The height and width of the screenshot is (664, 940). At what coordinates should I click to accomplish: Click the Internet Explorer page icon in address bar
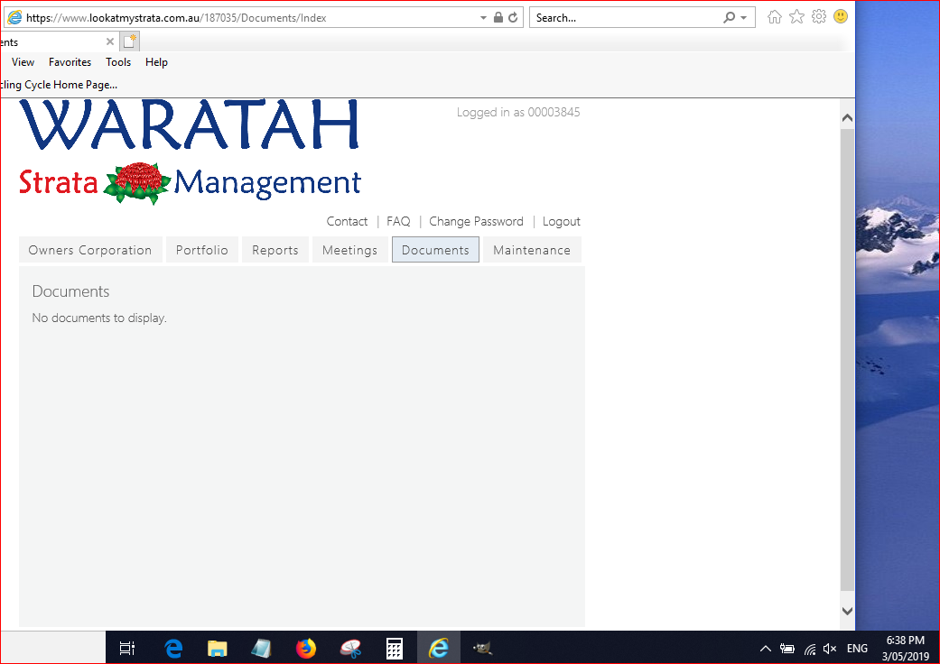tap(14, 17)
